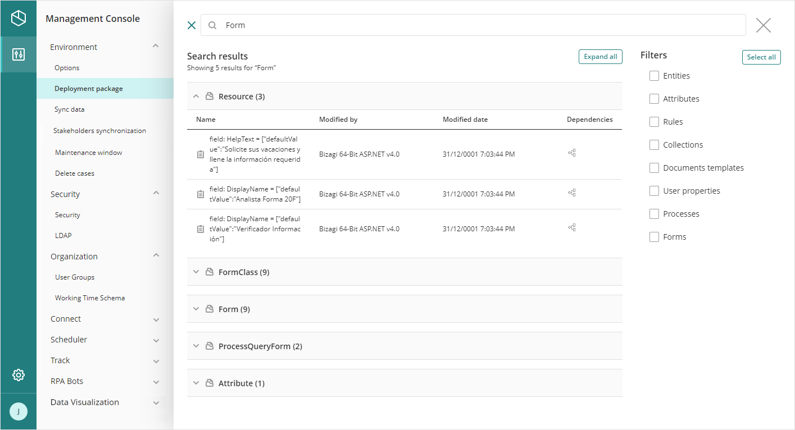Screen dimensions: 795x430
Task: Open Working Time Schema item
Action: pos(90,298)
